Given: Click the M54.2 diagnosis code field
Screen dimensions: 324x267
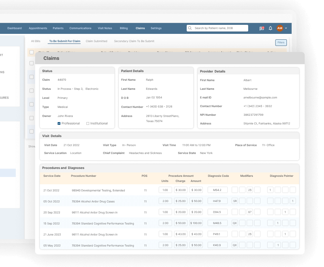Looking at the screenshot, I should (217, 190).
